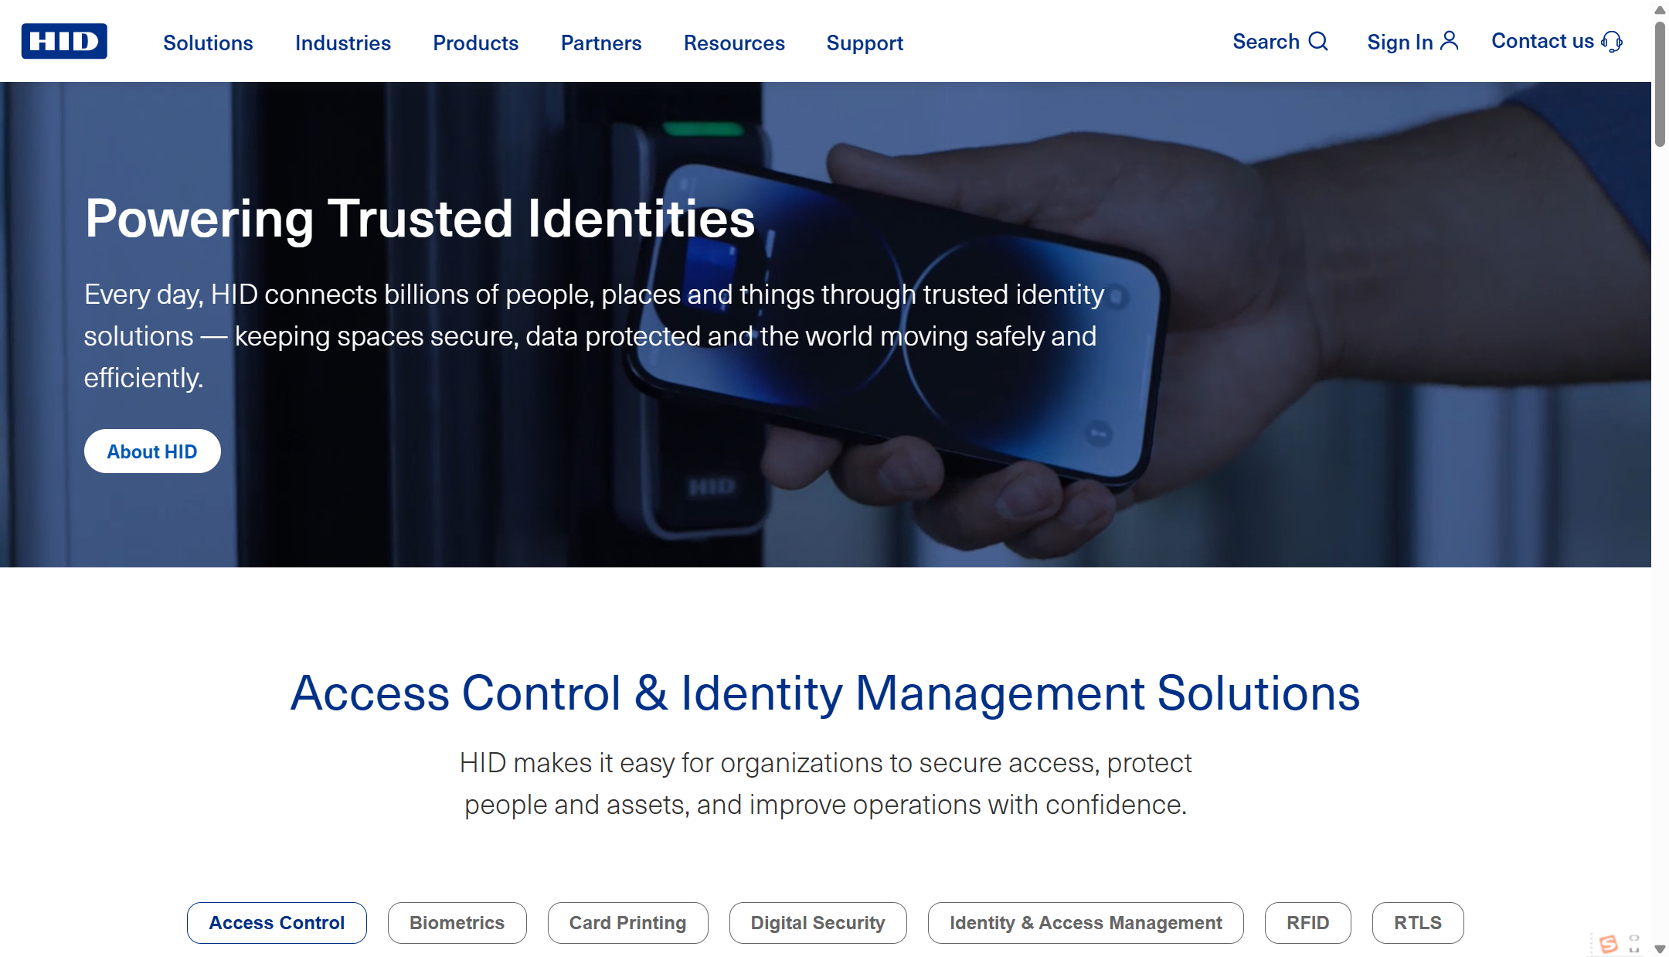
Task: Open the Solutions menu
Action: point(208,43)
